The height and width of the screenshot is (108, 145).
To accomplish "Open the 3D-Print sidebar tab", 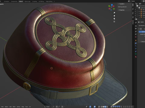I will 133,22.
